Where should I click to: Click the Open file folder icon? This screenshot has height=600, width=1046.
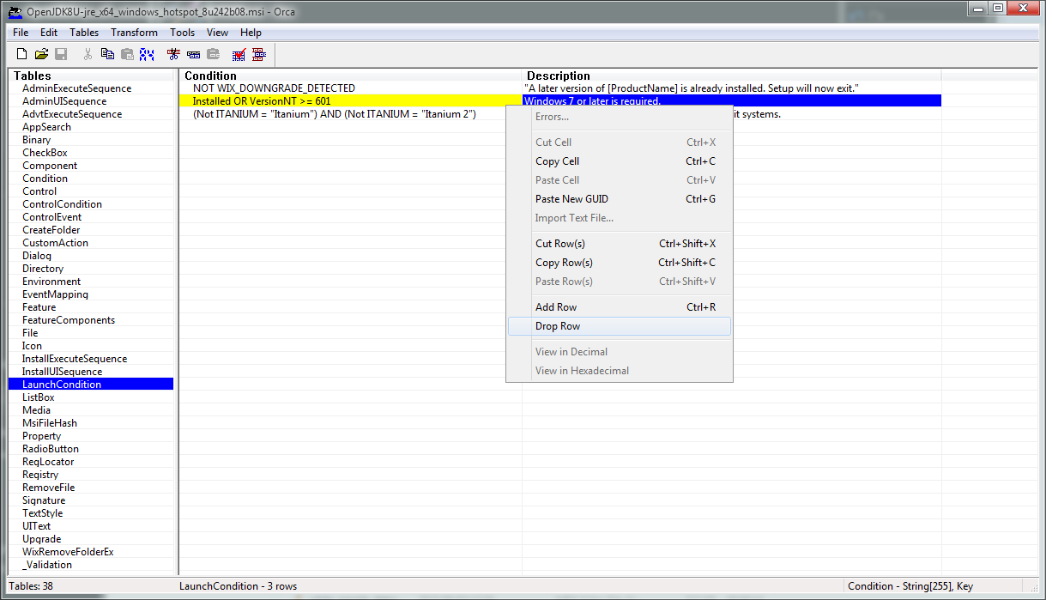point(41,54)
